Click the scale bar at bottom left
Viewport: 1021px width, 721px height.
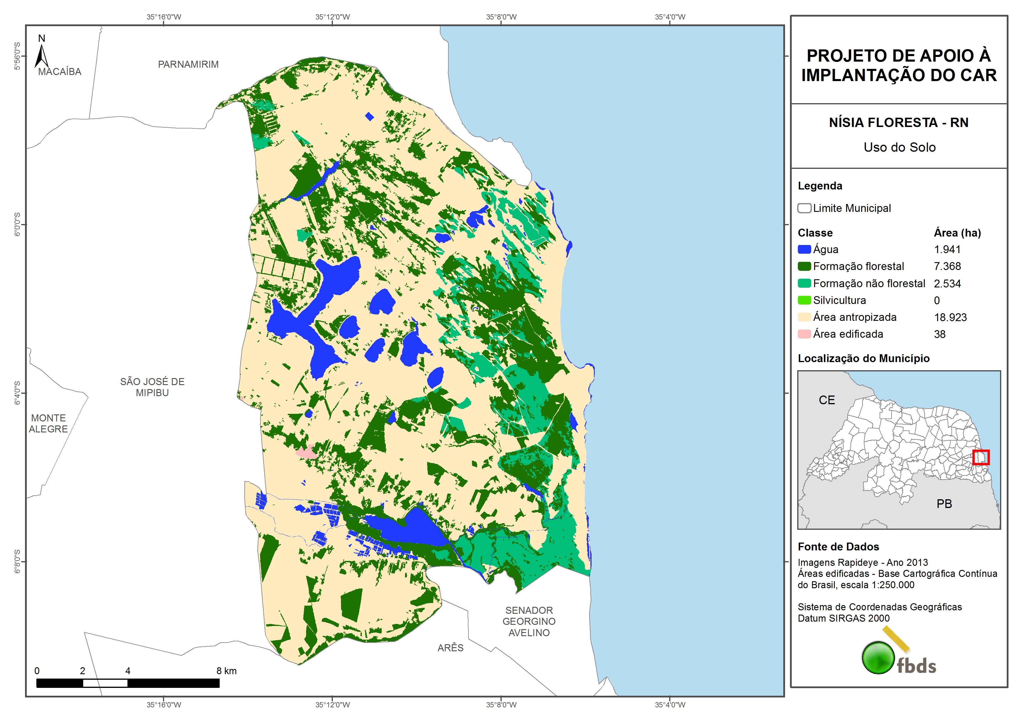point(128,683)
